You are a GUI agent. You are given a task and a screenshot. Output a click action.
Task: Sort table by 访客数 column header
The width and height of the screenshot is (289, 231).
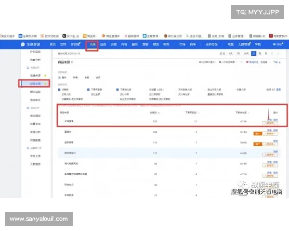155,112
